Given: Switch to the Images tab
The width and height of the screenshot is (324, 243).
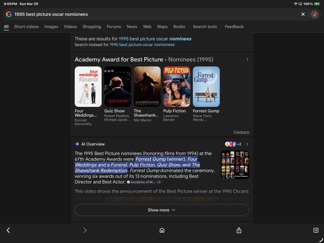Looking at the screenshot, I should 51,27.
